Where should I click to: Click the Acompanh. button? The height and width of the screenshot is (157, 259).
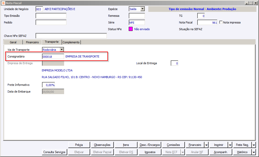click(x=221, y=152)
